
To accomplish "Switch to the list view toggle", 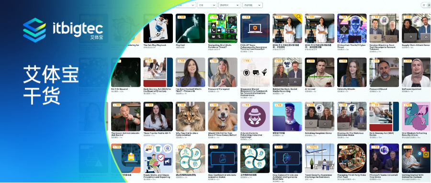I will click(x=424, y=5).
